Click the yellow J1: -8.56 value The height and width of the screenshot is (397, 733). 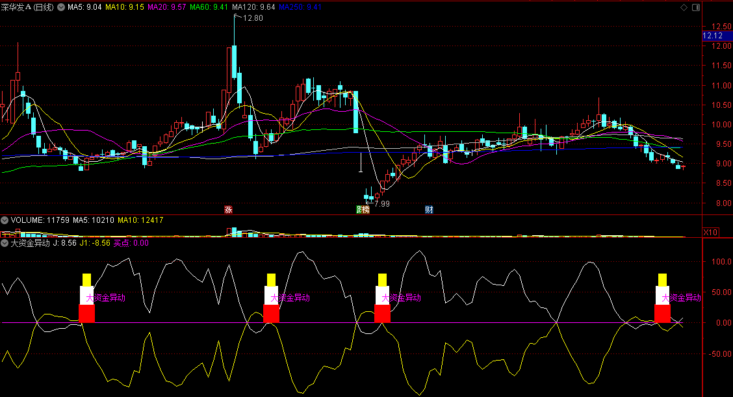(x=95, y=243)
